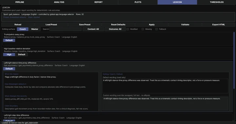Click Save Preset
Viewport: 236px width, 124px height.
click(x=85, y=24)
